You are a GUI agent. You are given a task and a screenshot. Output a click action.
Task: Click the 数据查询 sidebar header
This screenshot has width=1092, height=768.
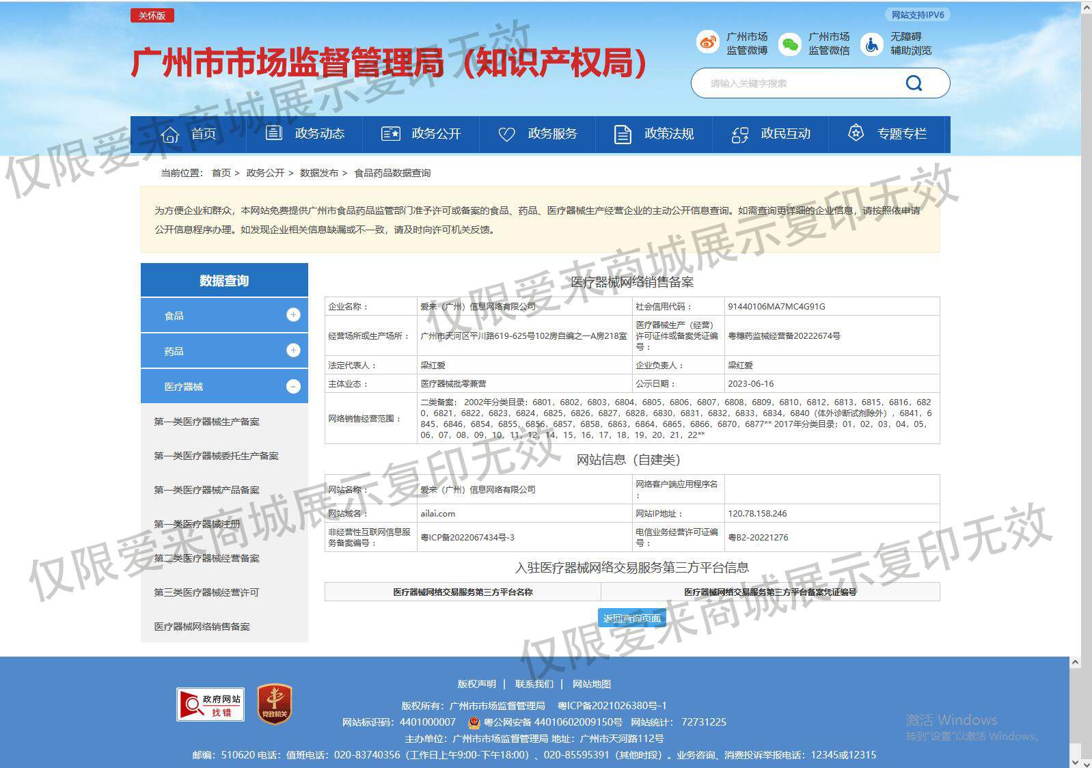[x=224, y=280]
